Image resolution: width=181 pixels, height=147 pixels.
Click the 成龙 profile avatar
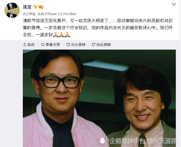point(12,10)
